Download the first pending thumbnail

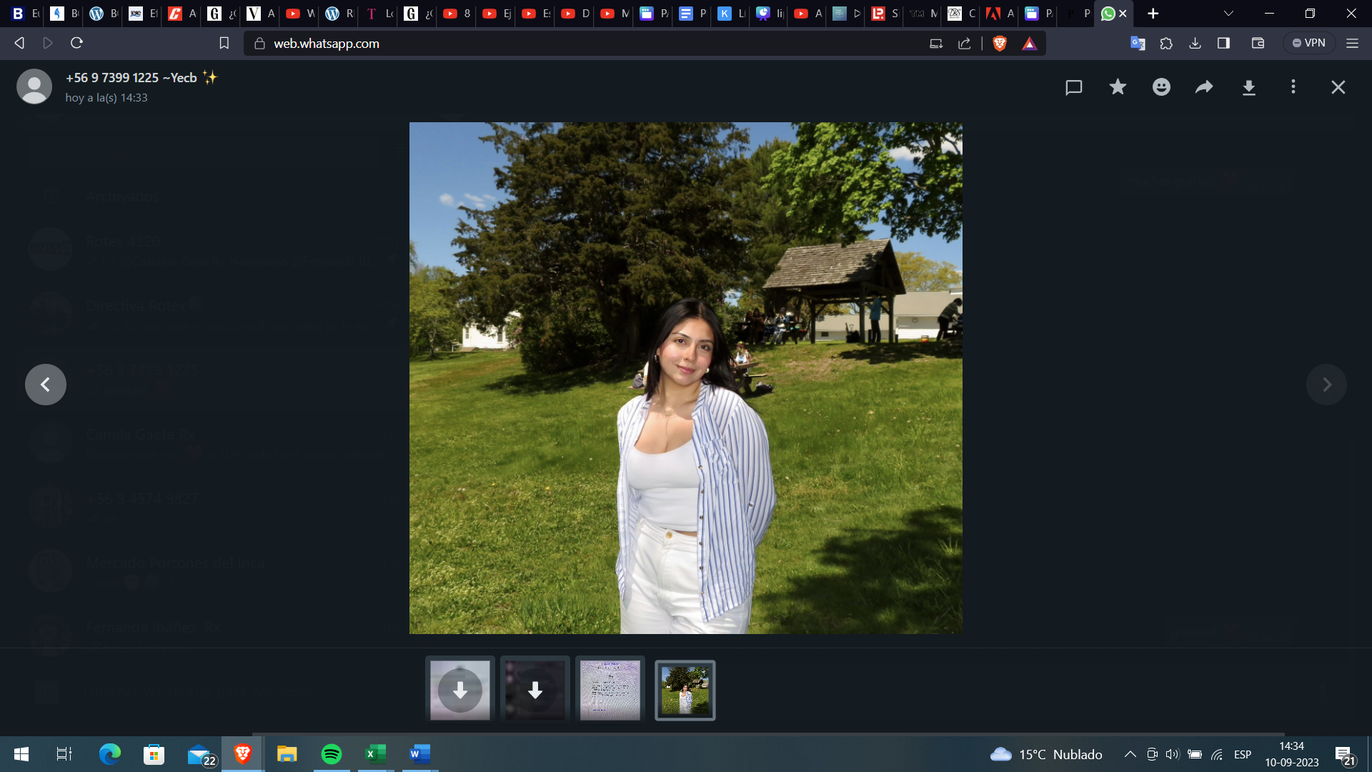click(x=460, y=690)
